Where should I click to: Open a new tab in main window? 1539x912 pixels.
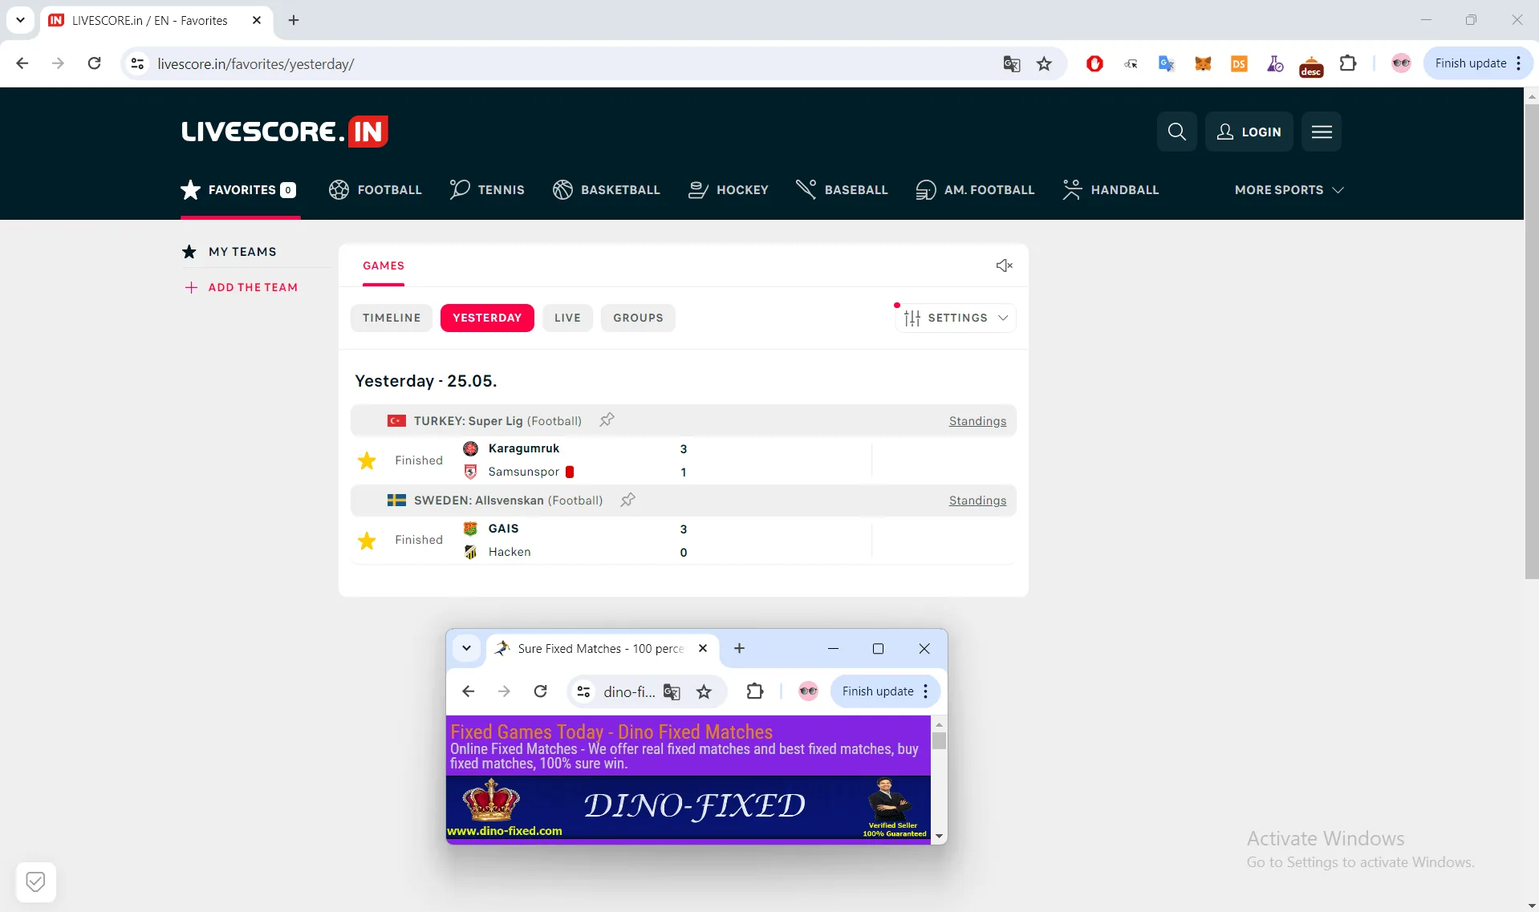point(294,20)
